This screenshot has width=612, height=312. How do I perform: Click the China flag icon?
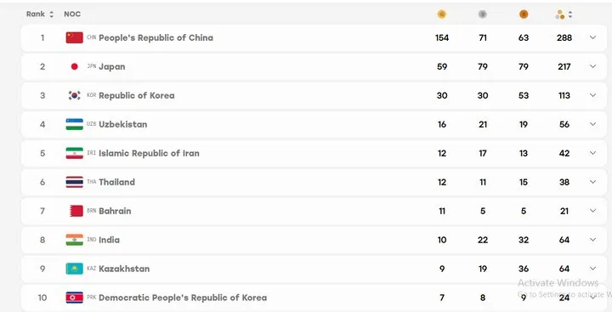coord(74,37)
